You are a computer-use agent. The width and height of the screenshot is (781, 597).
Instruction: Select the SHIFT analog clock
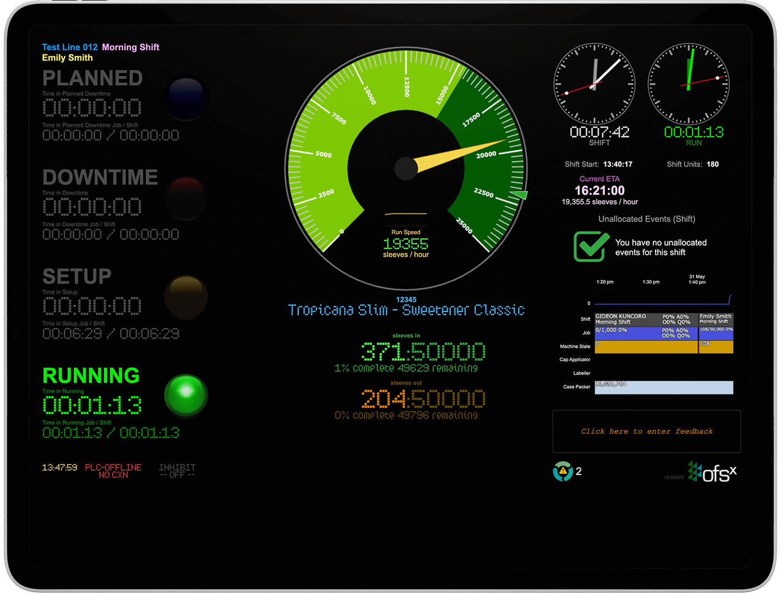coord(594,84)
